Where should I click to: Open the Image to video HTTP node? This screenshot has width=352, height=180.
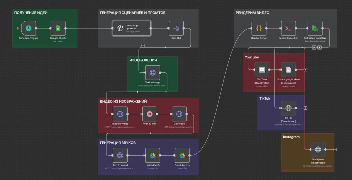click(120, 114)
